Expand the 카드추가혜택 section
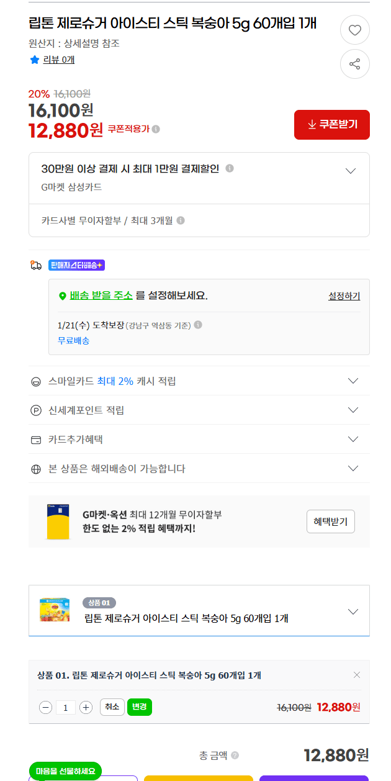This screenshot has height=781, width=391. 353,439
